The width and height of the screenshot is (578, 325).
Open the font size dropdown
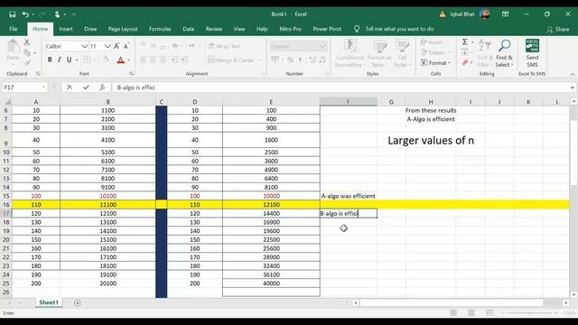(x=107, y=46)
